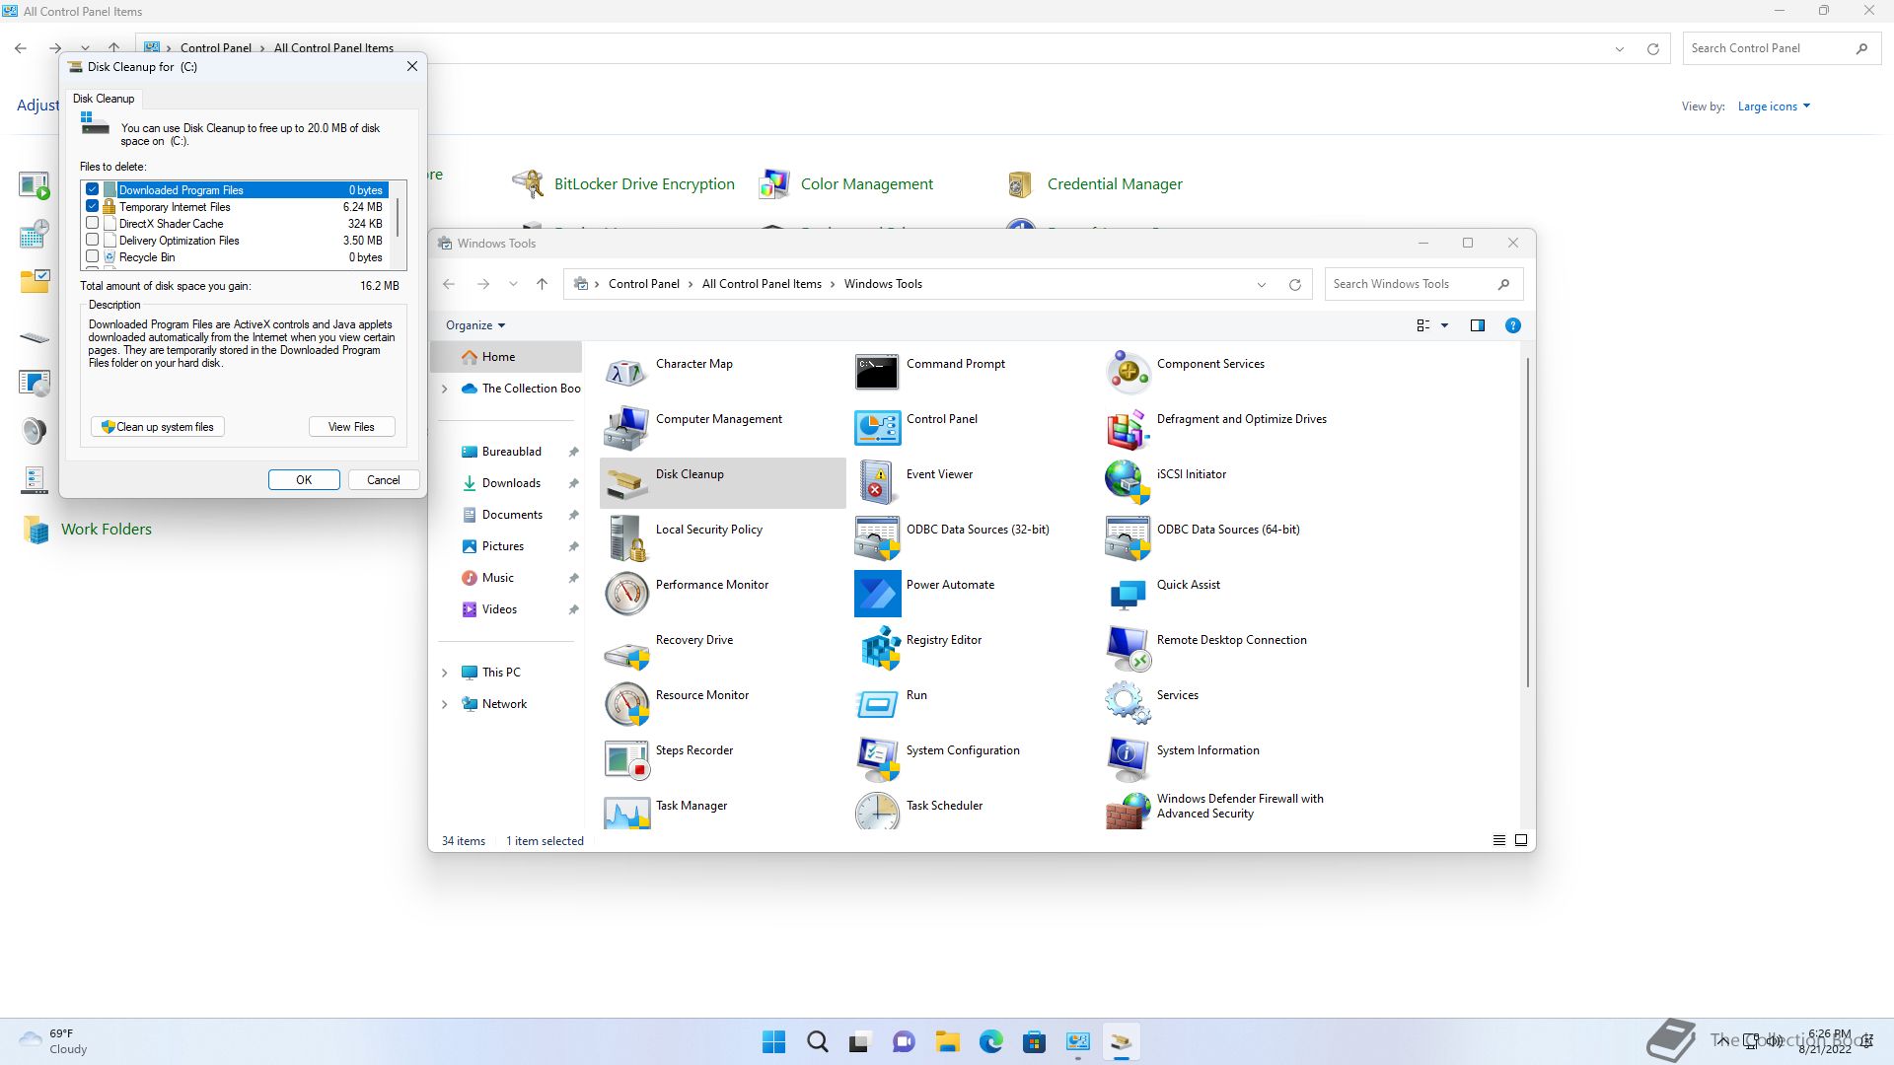The width and height of the screenshot is (1894, 1065).
Task: Open Credential Manager link
Action: 1115,184
